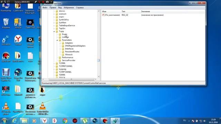This screenshot has width=221, height=124.
Task: Open the Компьютер desktop icon
Action: click(x=6, y=8)
